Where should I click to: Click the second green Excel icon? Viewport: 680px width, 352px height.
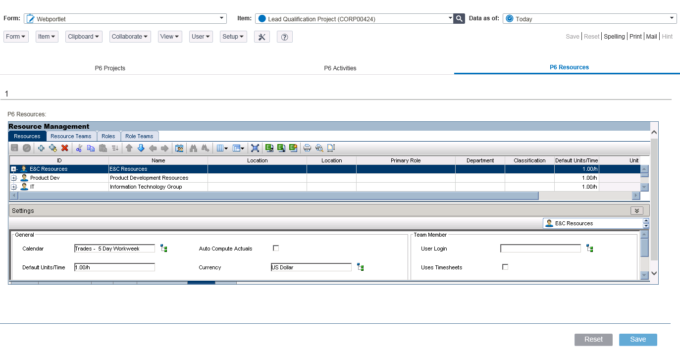[x=281, y=148]
